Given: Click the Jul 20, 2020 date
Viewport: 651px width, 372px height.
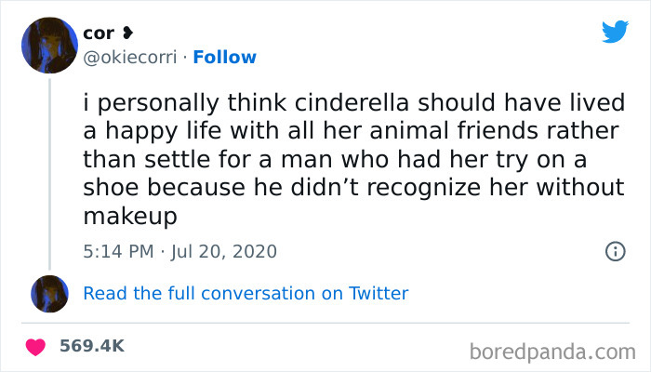Looking at the screenshot, I should pos(227,251).
